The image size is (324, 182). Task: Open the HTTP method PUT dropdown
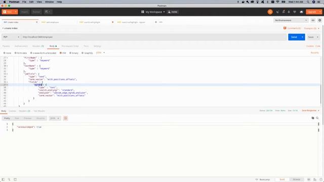coord(11,37)
